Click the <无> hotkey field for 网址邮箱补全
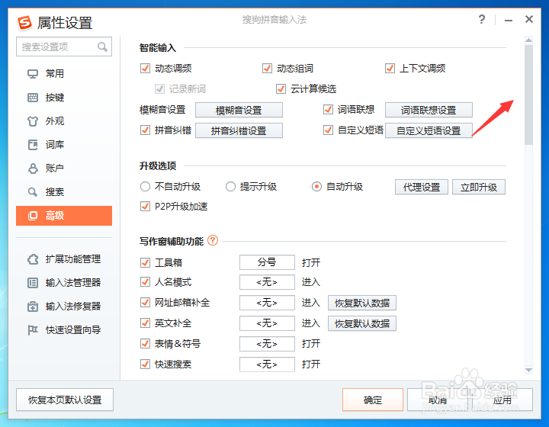Screen dimensions: 549x427 (267, 303)
